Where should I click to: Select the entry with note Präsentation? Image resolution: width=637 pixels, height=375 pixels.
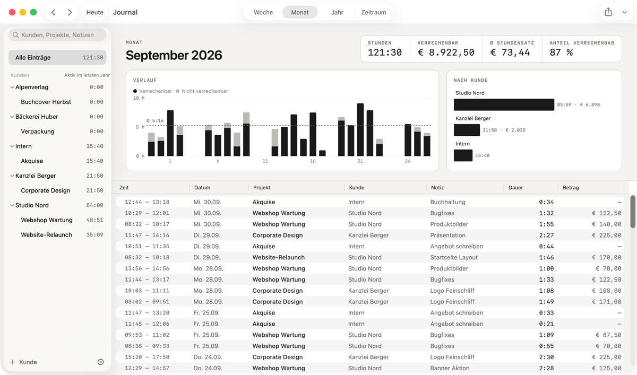pos(370,236)
